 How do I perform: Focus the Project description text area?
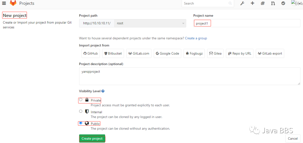[189, 76]
